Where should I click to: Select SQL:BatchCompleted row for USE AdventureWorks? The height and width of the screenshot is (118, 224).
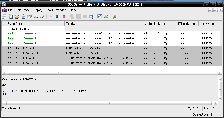pos(111,53)
